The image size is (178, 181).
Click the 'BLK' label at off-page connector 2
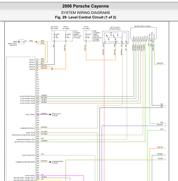tap(162, 104)
